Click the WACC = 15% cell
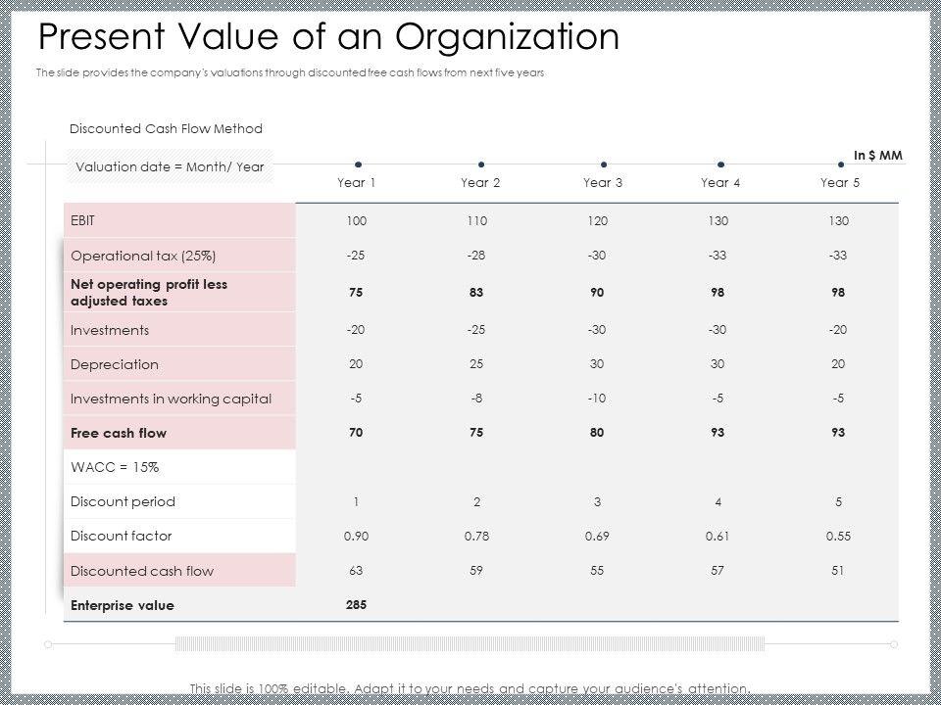The height and width of the screenshot is (705, 941). [x=115, y=467]
